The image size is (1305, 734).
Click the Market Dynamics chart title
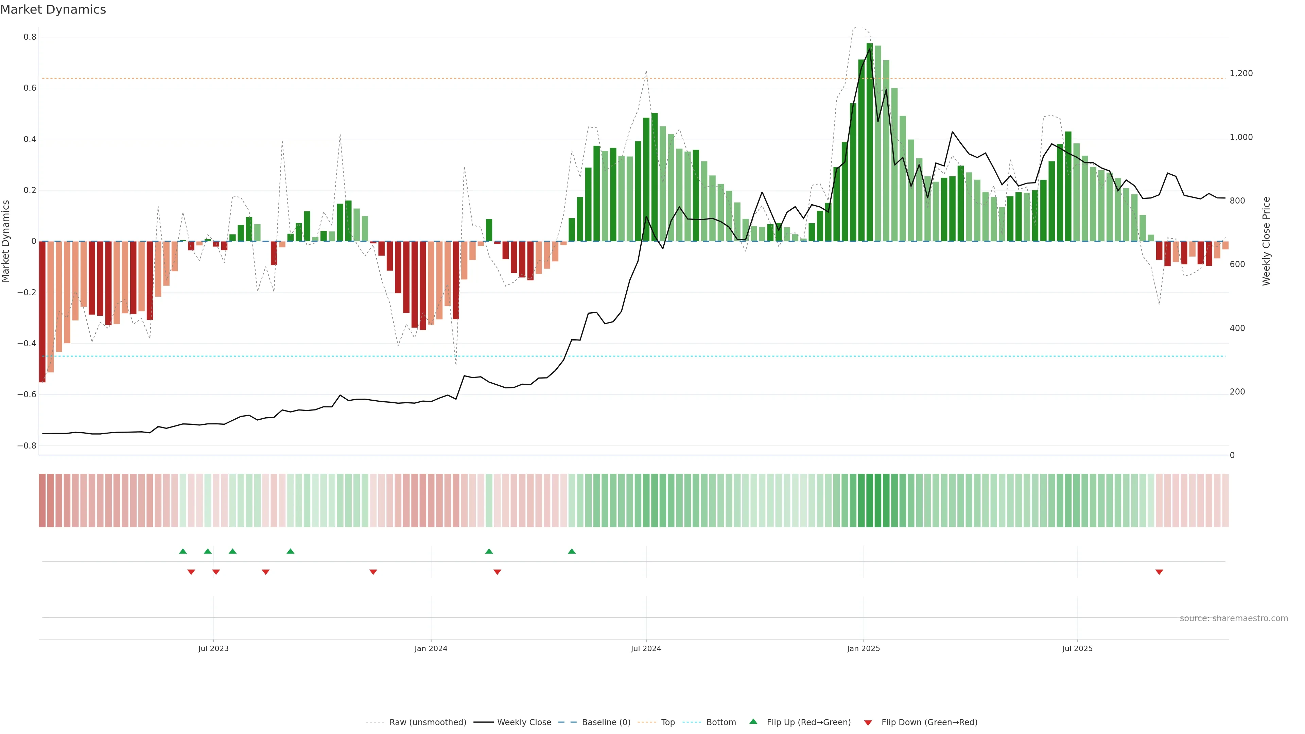pos(53,10)
